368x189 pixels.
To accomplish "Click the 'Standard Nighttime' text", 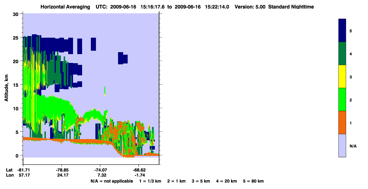I will 291,7.
